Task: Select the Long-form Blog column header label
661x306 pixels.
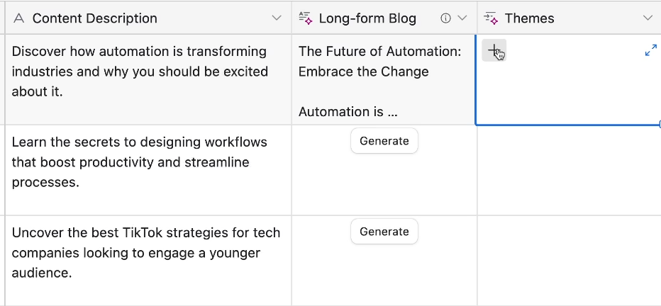Action: (367, 18)
